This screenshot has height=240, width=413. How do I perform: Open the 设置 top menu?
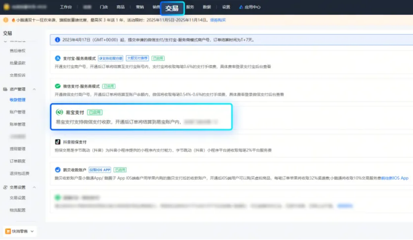pos(226,7)
